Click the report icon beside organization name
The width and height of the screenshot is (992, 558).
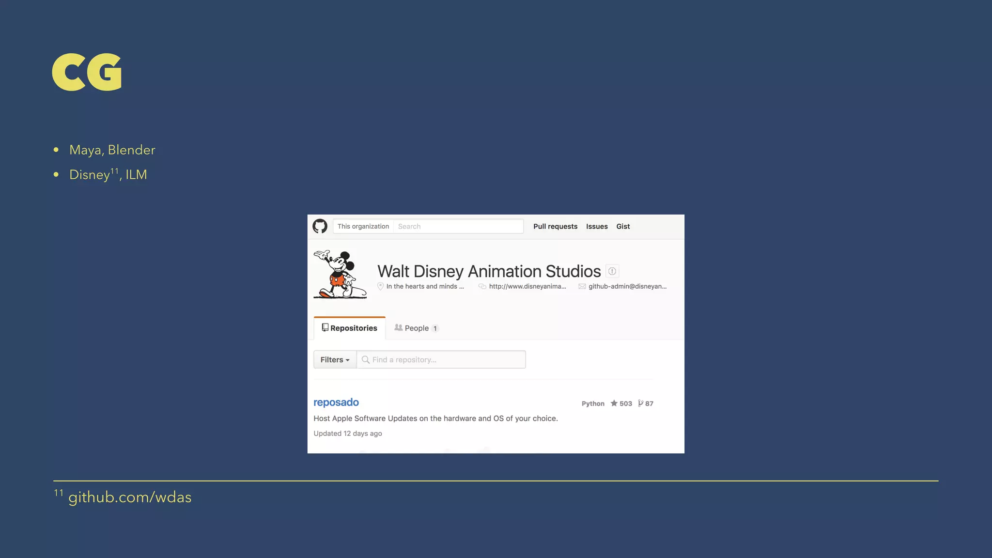click(612, 271)
